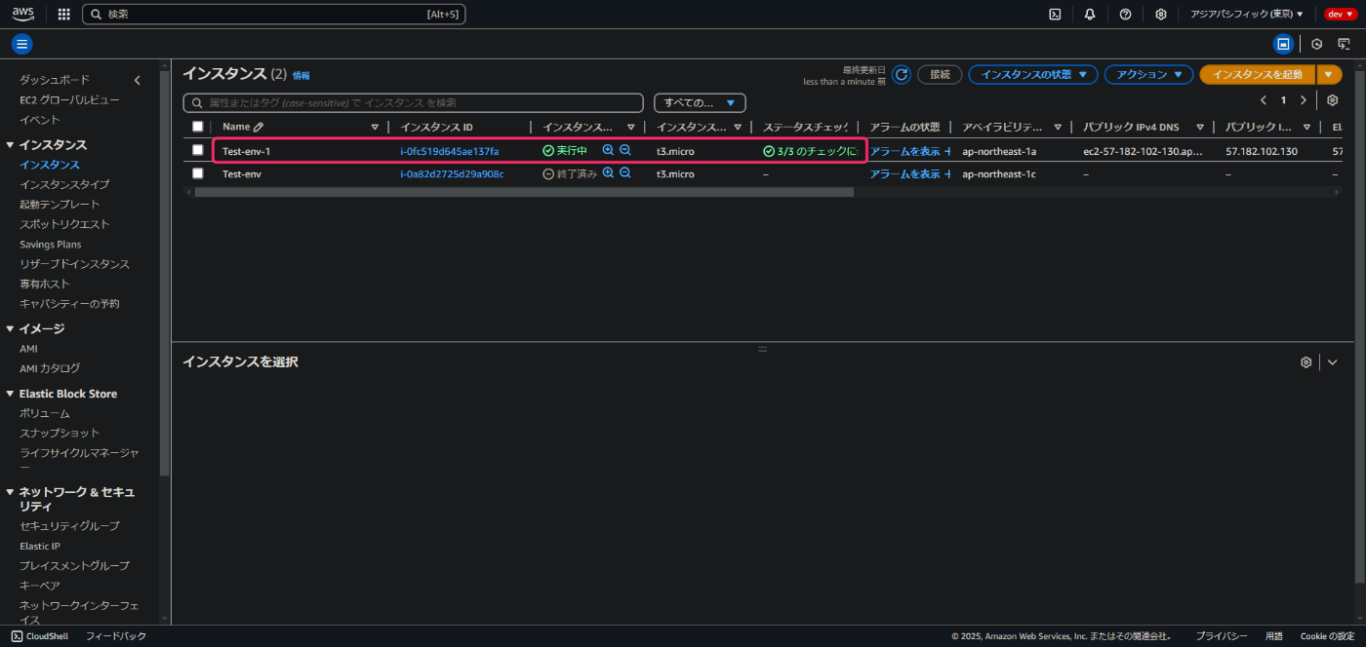The width and height of the screenshot is (1366, 647).
Task: Collapse the Instances sidebar section
Action: (x=10, y=145)
